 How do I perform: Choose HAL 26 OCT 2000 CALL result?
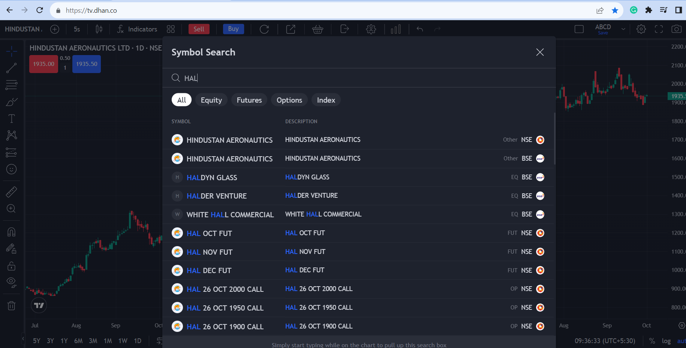[x=358, y=289]
